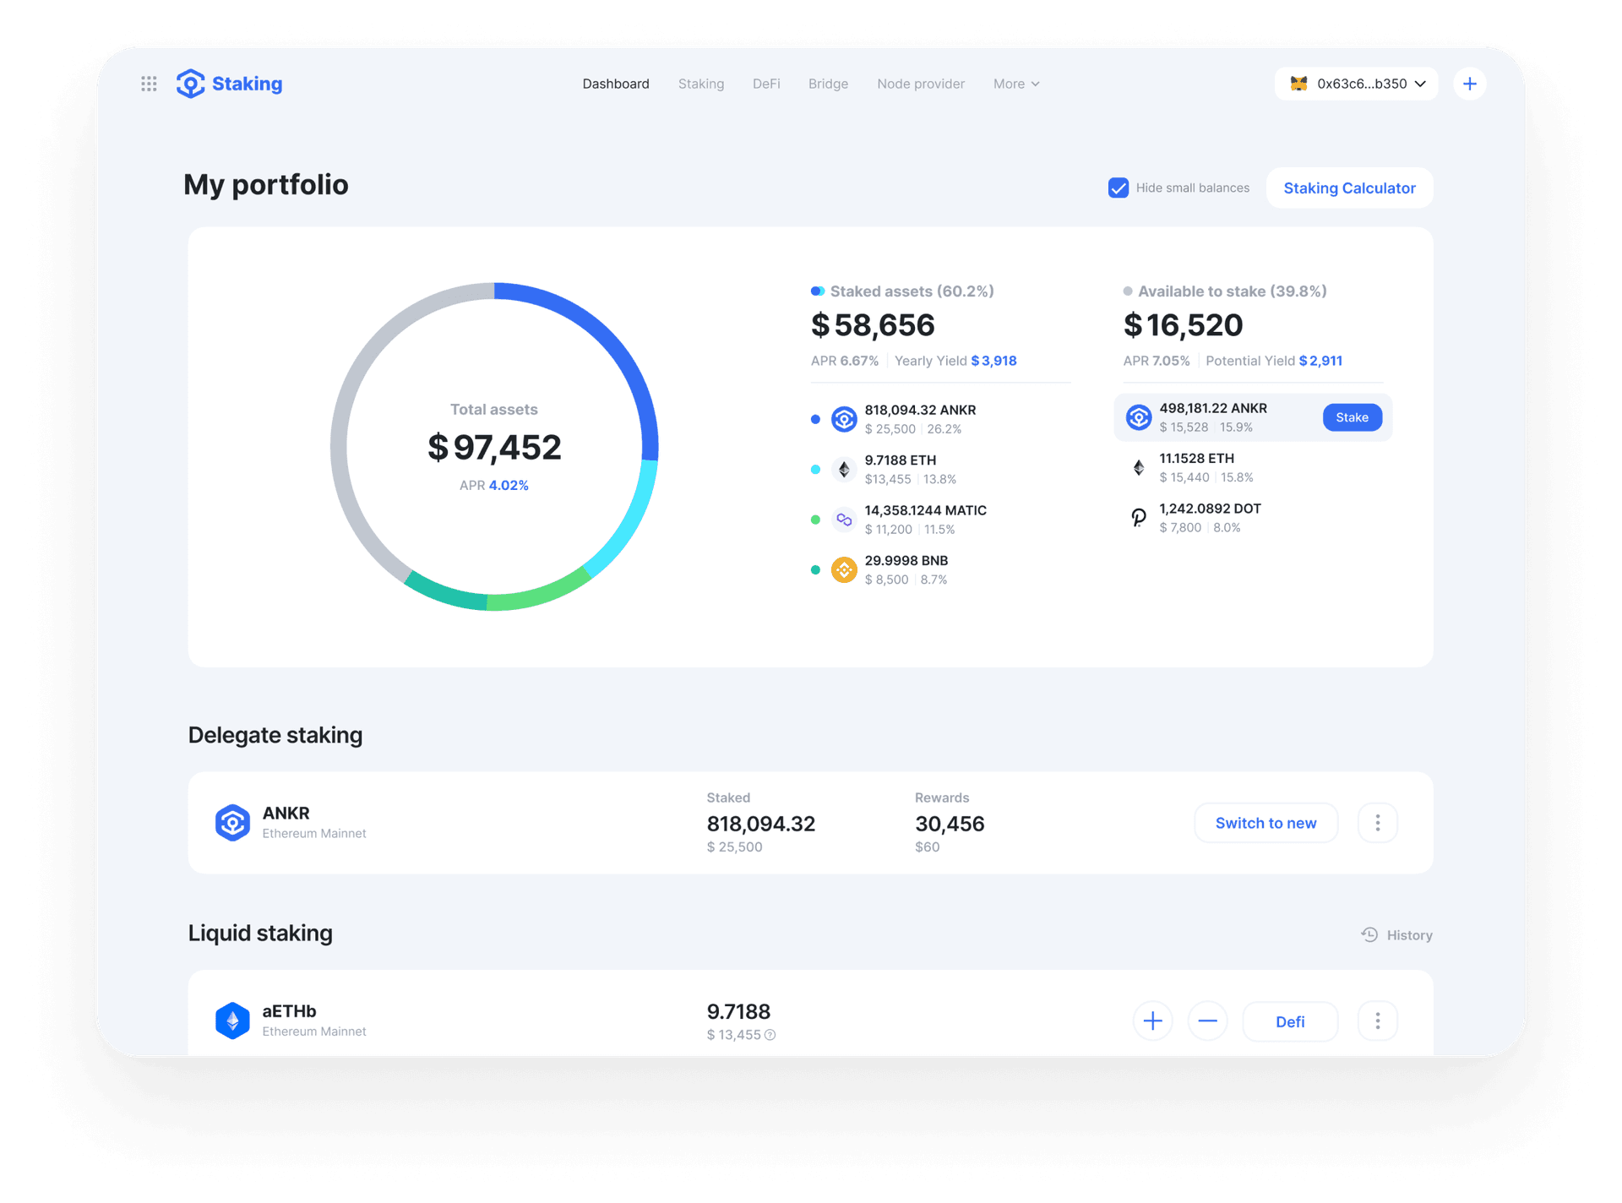Click the BNB coin icon in staked assets
The height and width of the screenshot is (1203, 1622).
[x=843, y=570]
